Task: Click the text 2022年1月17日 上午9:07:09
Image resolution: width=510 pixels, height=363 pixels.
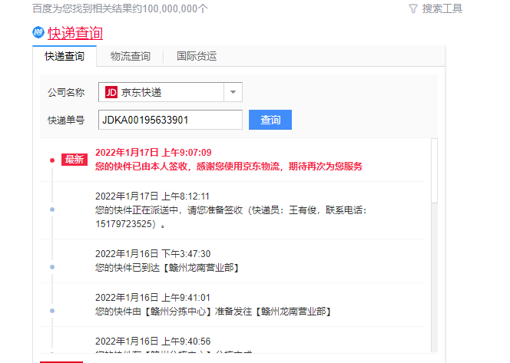Action: click(x=153, y=153)
